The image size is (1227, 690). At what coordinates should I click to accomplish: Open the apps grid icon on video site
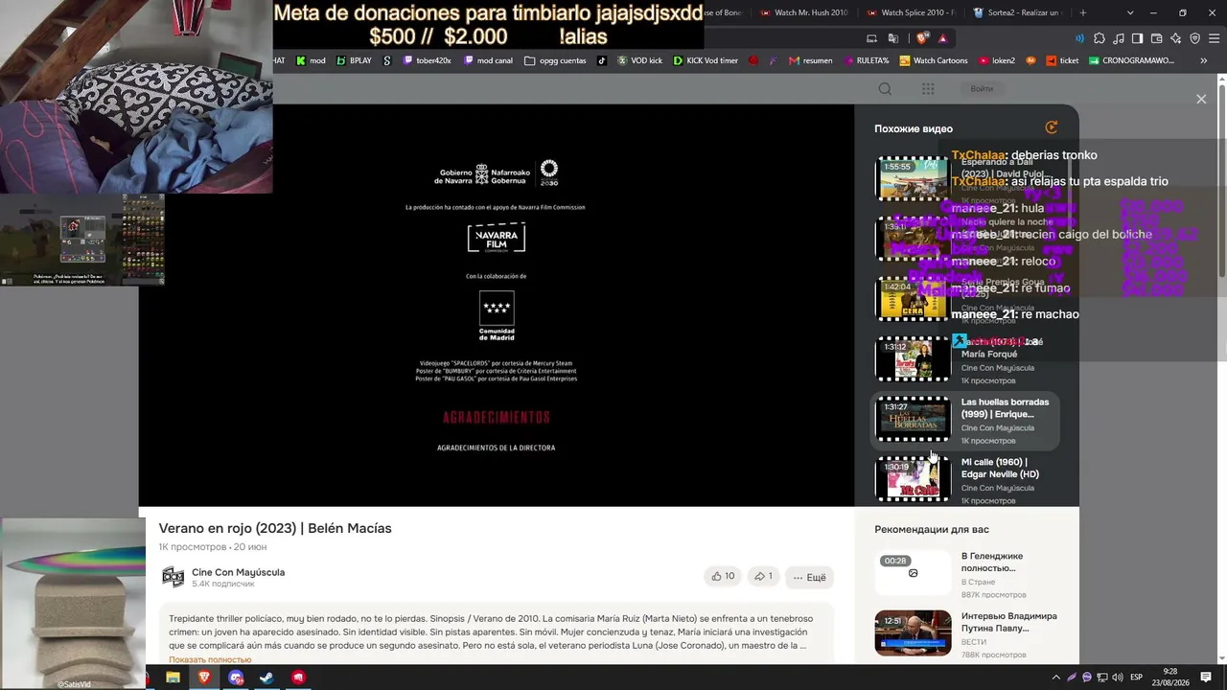point(928,89)
